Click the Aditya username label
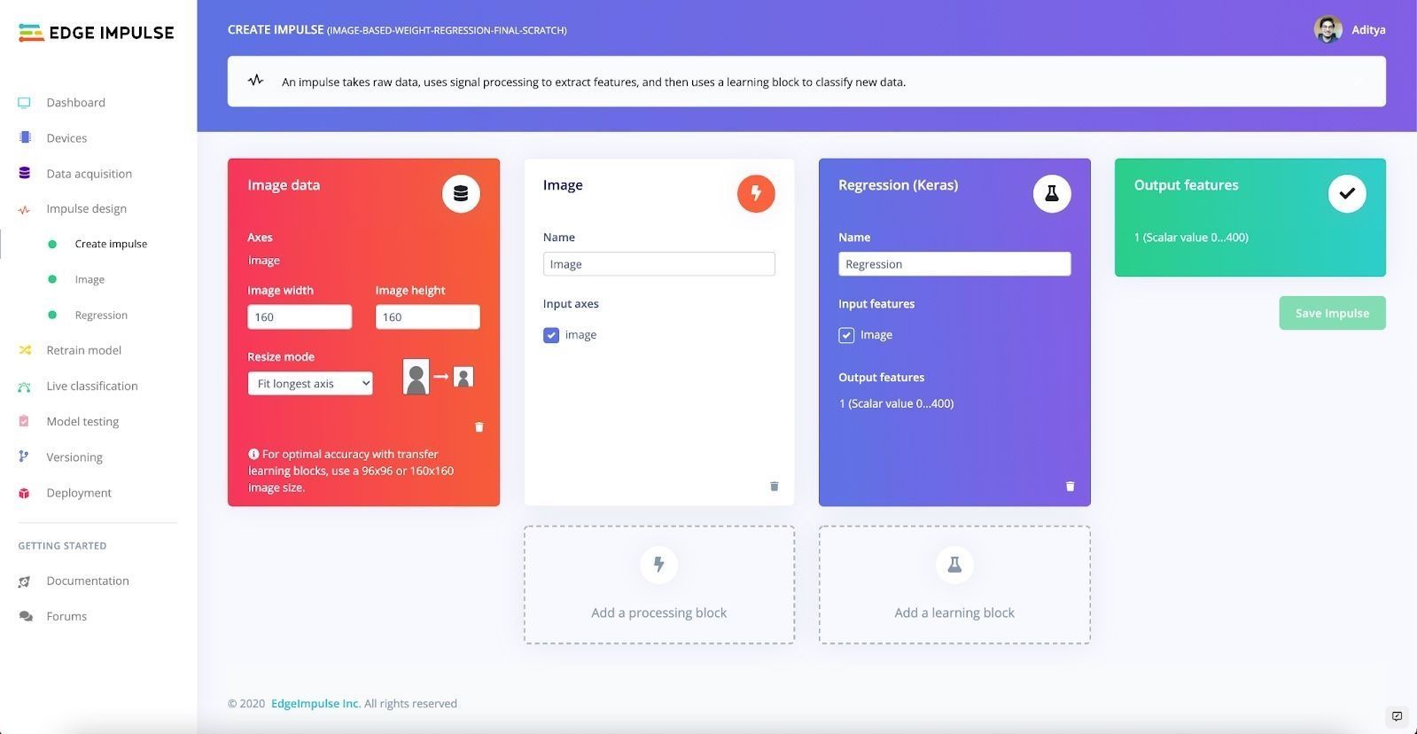 click(1368, 30)
